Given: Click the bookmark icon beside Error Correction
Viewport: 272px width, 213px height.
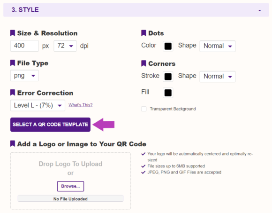Looking at the screenshot, I should pyautogui.click(x=13, y=93).
